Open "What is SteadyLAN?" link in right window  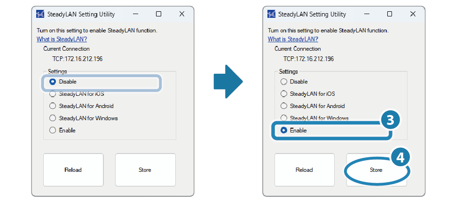[293, 39]
